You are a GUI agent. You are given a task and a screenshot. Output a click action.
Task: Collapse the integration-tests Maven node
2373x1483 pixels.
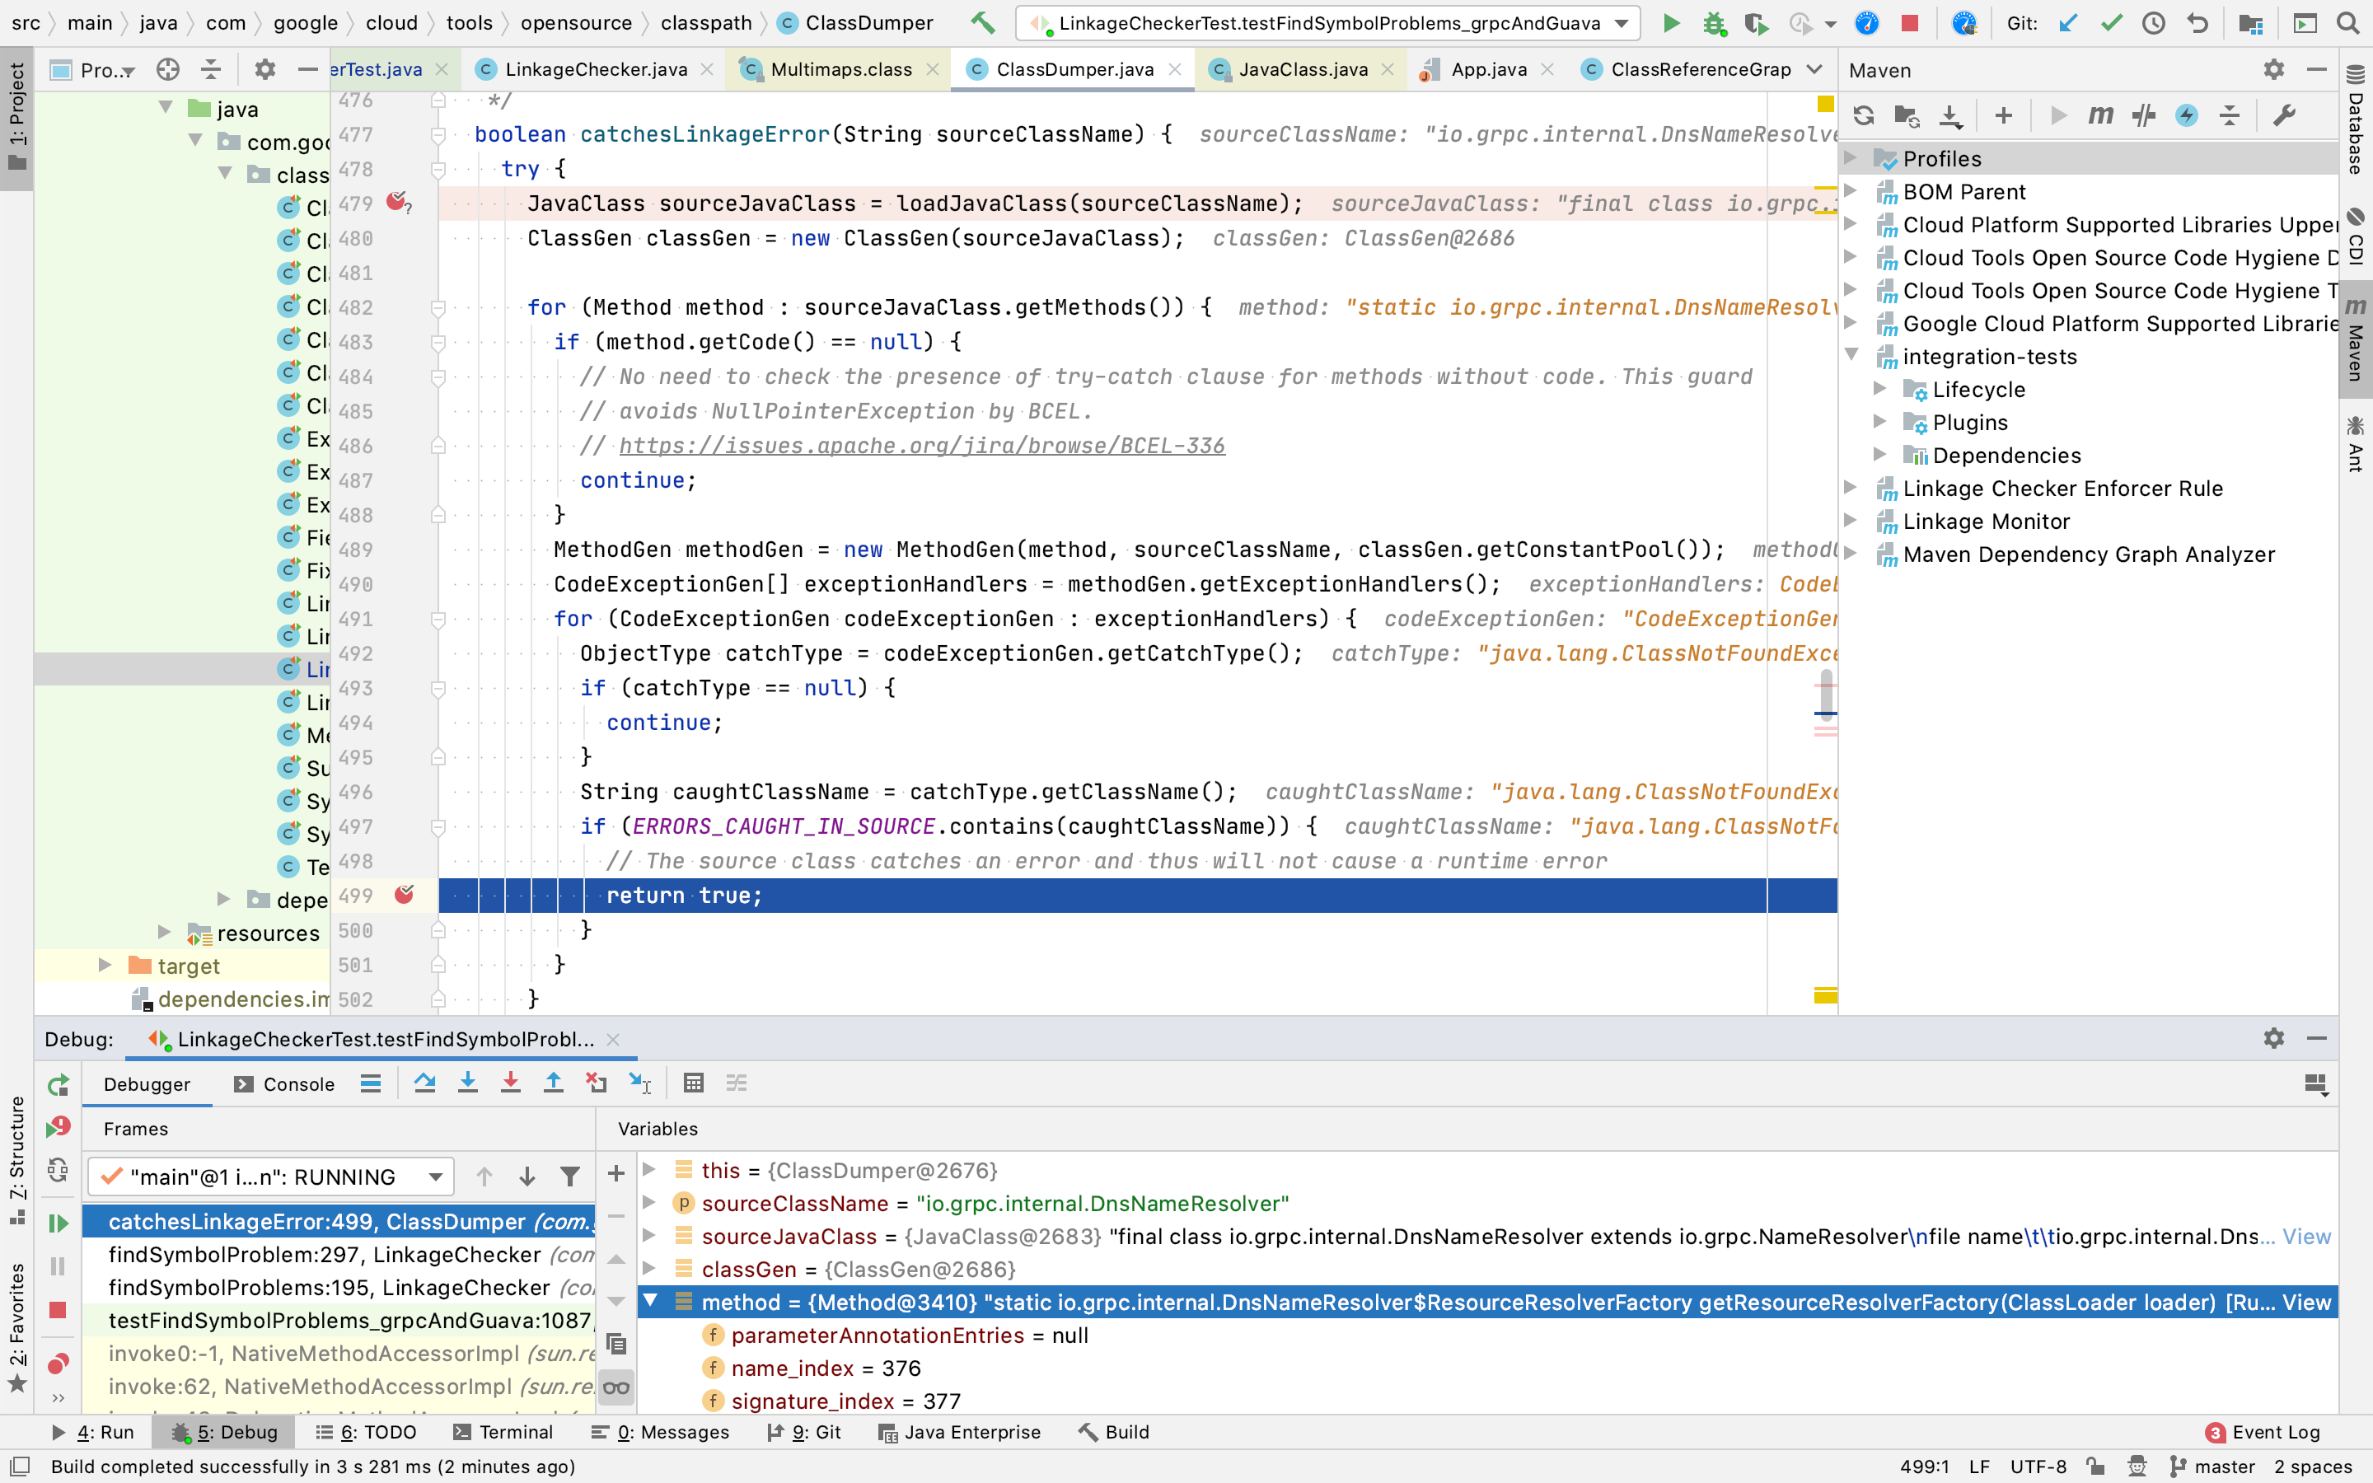1851,355
